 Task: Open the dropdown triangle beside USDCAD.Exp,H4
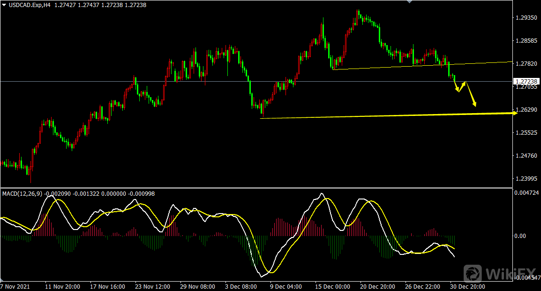click(4, 5)
